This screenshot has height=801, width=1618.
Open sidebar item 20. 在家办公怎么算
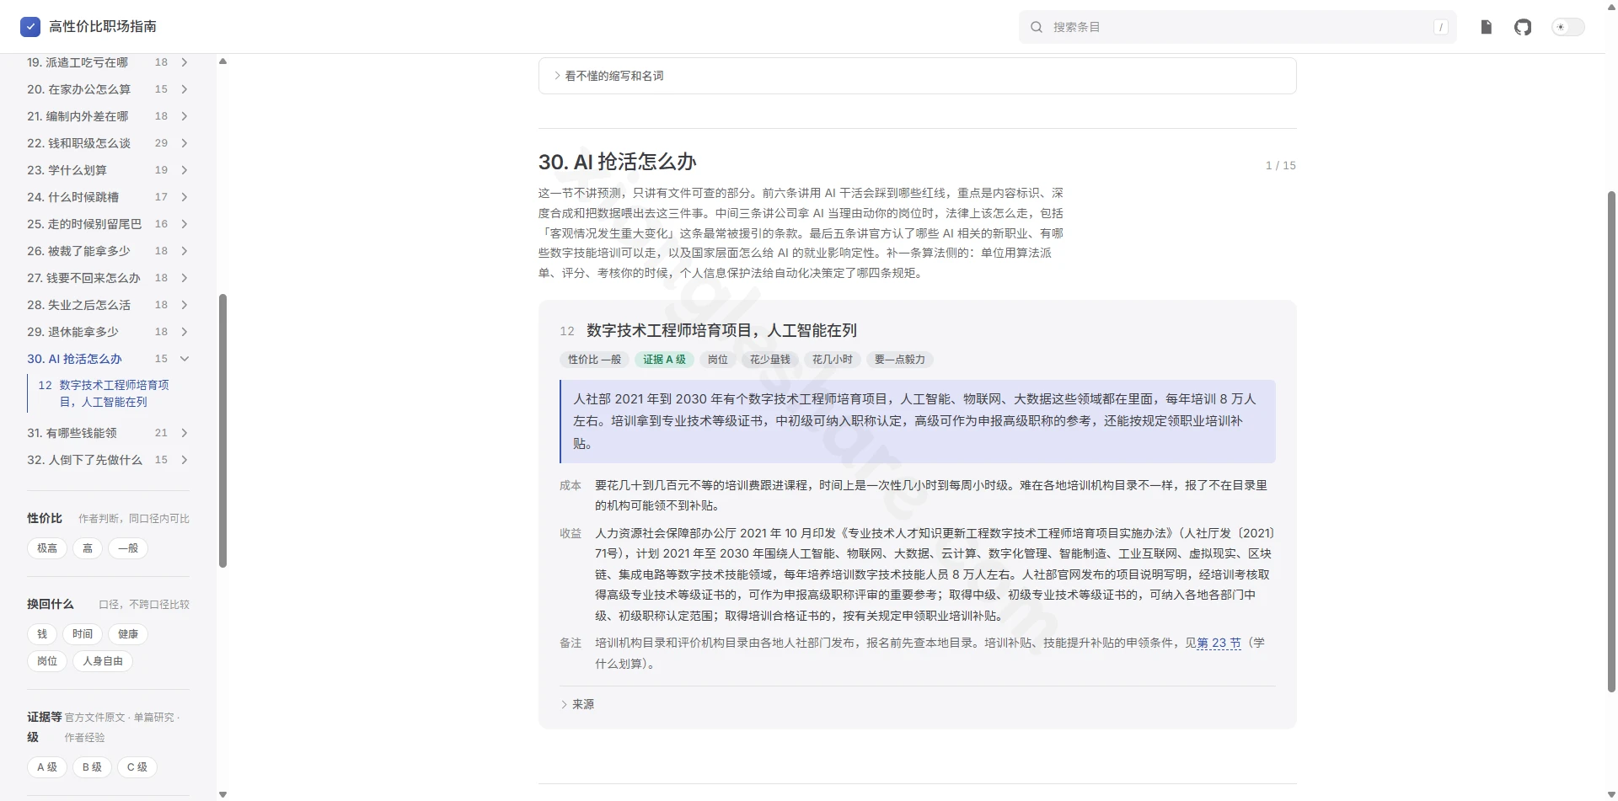[x=78, y=89]
